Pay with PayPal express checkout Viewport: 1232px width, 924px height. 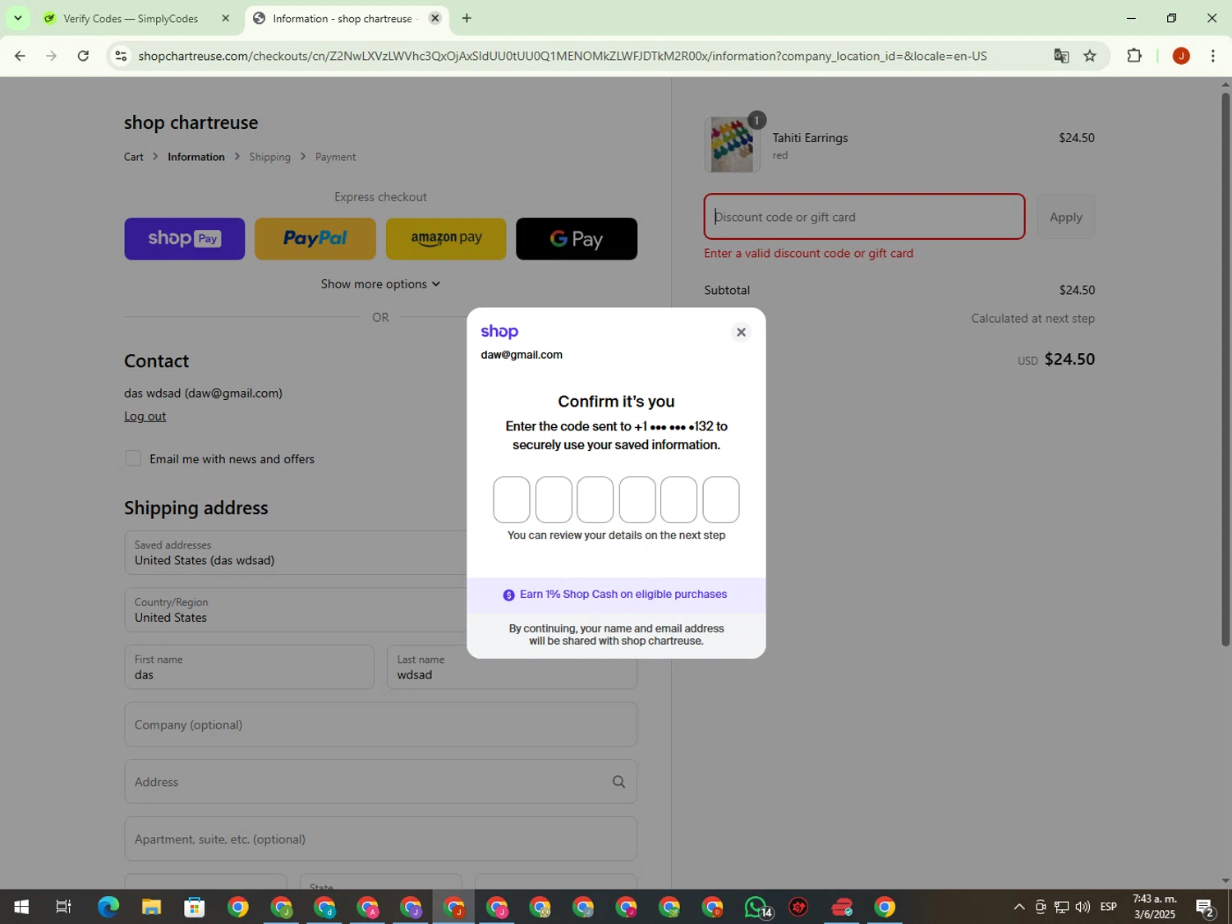(315, 238)
